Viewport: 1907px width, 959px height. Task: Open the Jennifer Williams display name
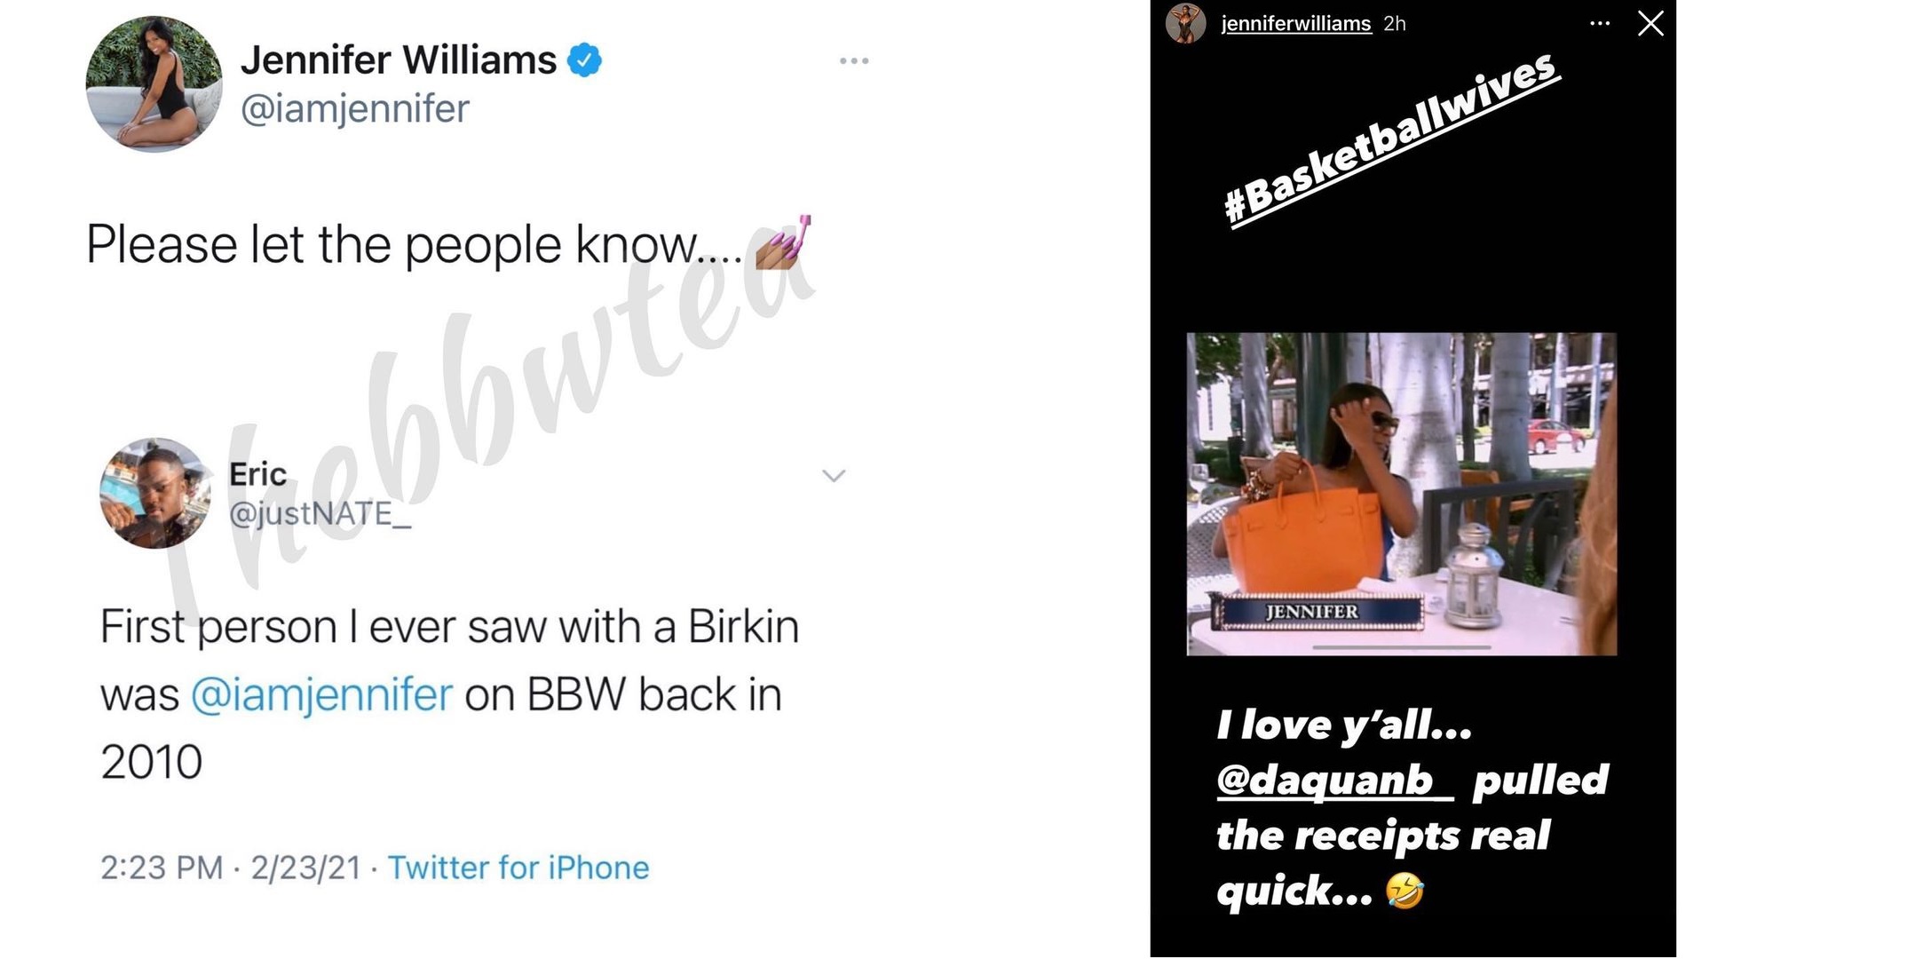pos(399,60)
